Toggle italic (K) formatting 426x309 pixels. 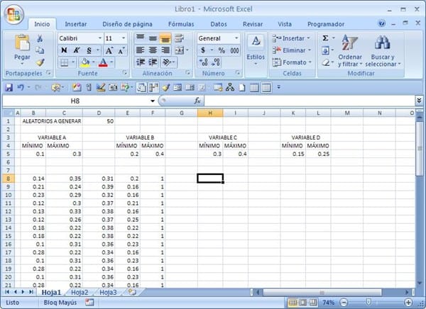pyautogui.click(x=77, y=50)
